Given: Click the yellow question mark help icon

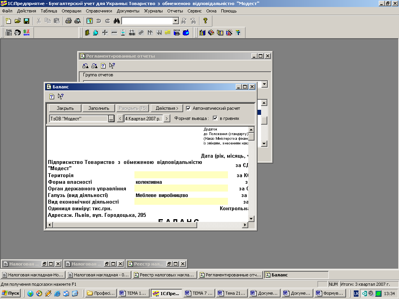Looking at the screenshot, I should (205, 21).
